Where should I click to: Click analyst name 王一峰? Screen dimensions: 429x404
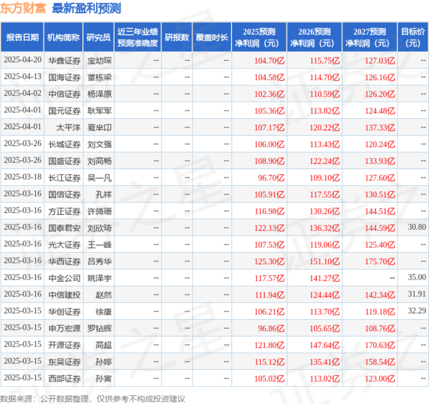pyautogui.click(x=100, y=244)
